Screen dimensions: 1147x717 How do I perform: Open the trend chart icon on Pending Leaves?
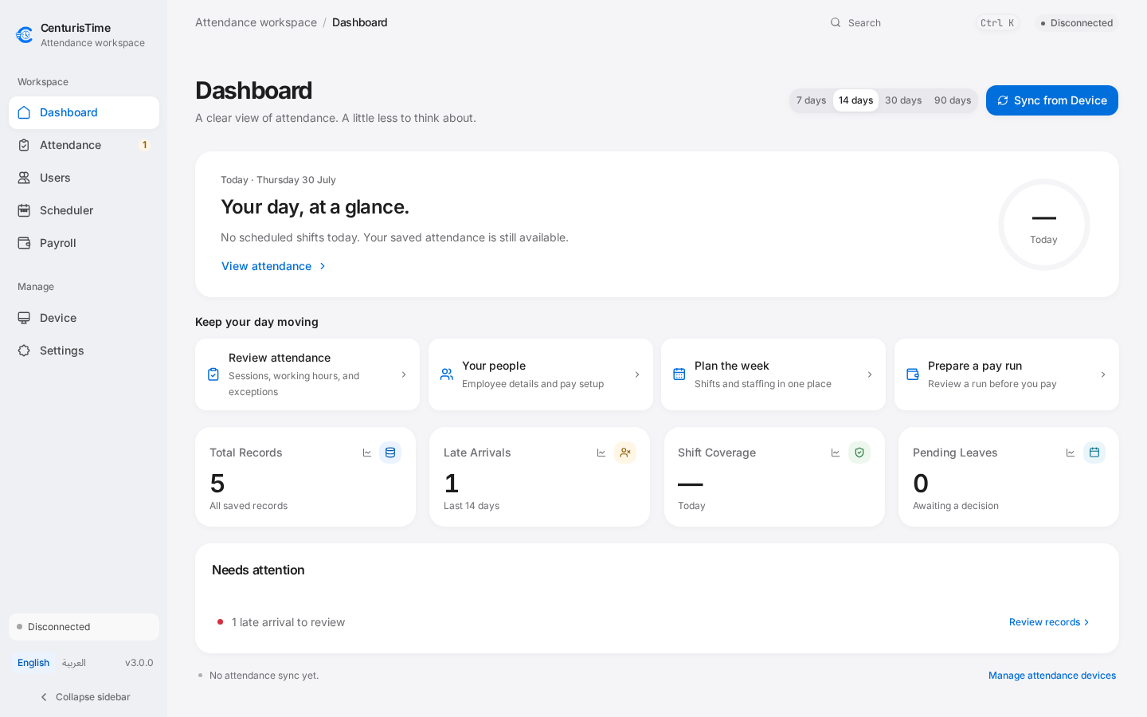point(1071,453)
